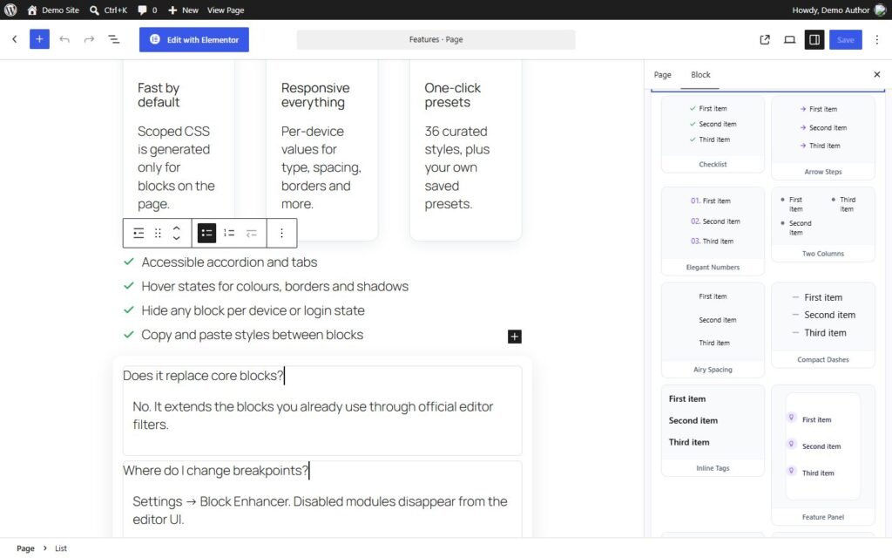892x558 pixels.
Task: Click 'Settings → Block Enhancer' answer text
Action: (x=320, y=510)
